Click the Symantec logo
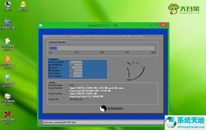The height and width of the screenshot is (130, 206). 112,108
